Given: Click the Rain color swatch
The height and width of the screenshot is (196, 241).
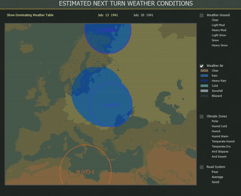Looking at the screenshot, I should [204, 76].
